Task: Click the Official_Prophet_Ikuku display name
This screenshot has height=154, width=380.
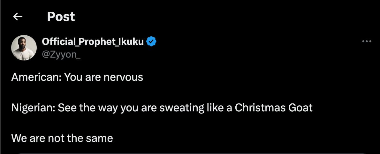Action: tap(93, 41)
